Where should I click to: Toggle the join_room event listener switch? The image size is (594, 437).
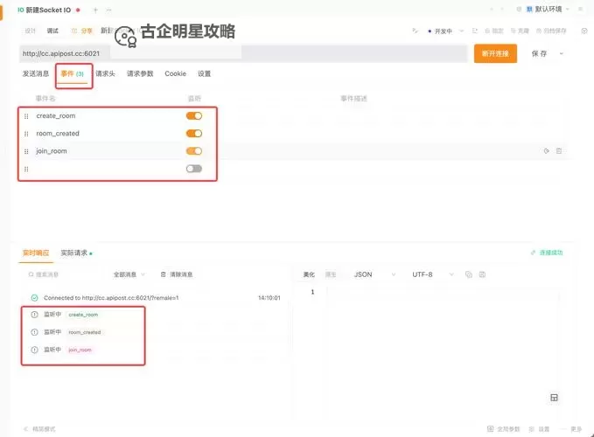click(194, 151)
